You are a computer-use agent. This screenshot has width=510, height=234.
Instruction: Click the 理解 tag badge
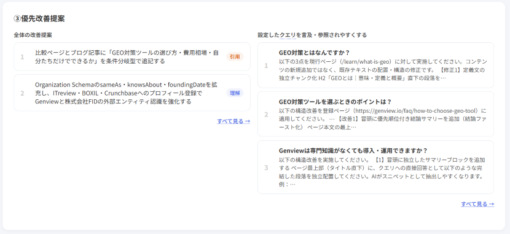coord(235,93)
